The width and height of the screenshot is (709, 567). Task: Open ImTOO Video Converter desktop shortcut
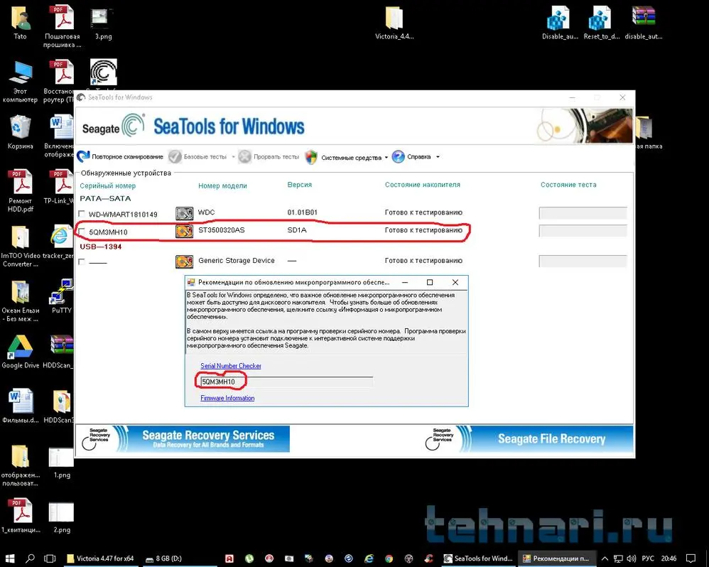coord(20,246)
